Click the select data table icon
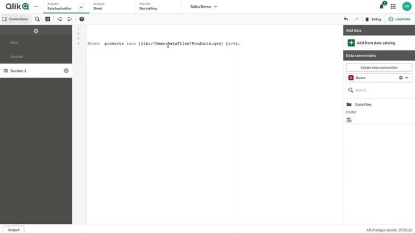The height and width of the screenshot is (233, 415). (x=349, y=120)
